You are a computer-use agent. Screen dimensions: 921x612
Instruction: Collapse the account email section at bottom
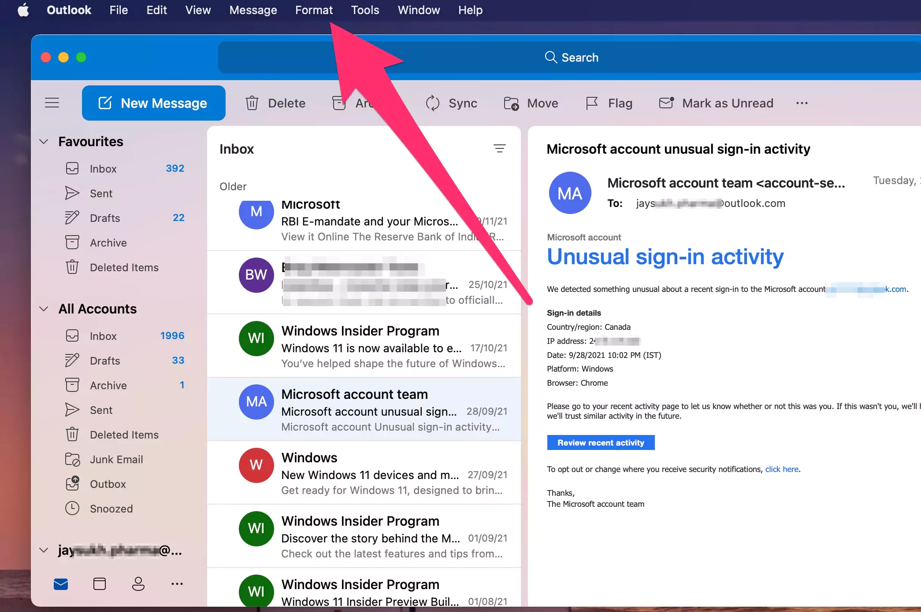click(x=44, y=550)
